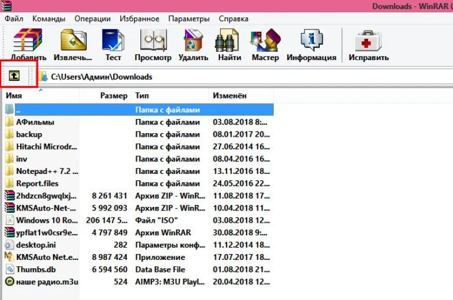
Task: Start the Мастер (Wizard) tool
Action: [265, 45]
